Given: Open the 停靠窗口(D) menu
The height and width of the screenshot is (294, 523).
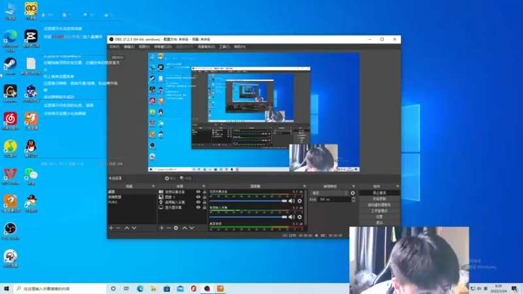Looking at the screenshot, I should pyautogui.click(x=163, y=47).
